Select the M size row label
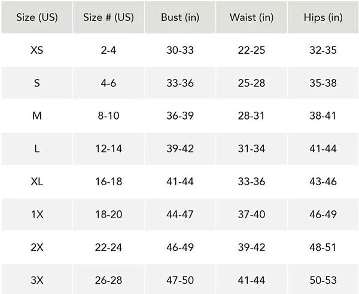This screenshot has height=294, width=359. point(36,116)
